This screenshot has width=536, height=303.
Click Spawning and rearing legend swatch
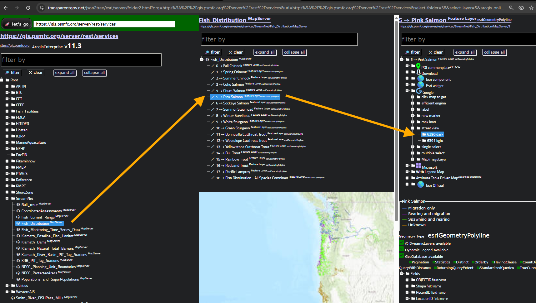(x=404, y=219)
